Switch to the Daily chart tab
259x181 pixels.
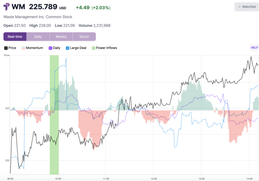tap(38, 37)
